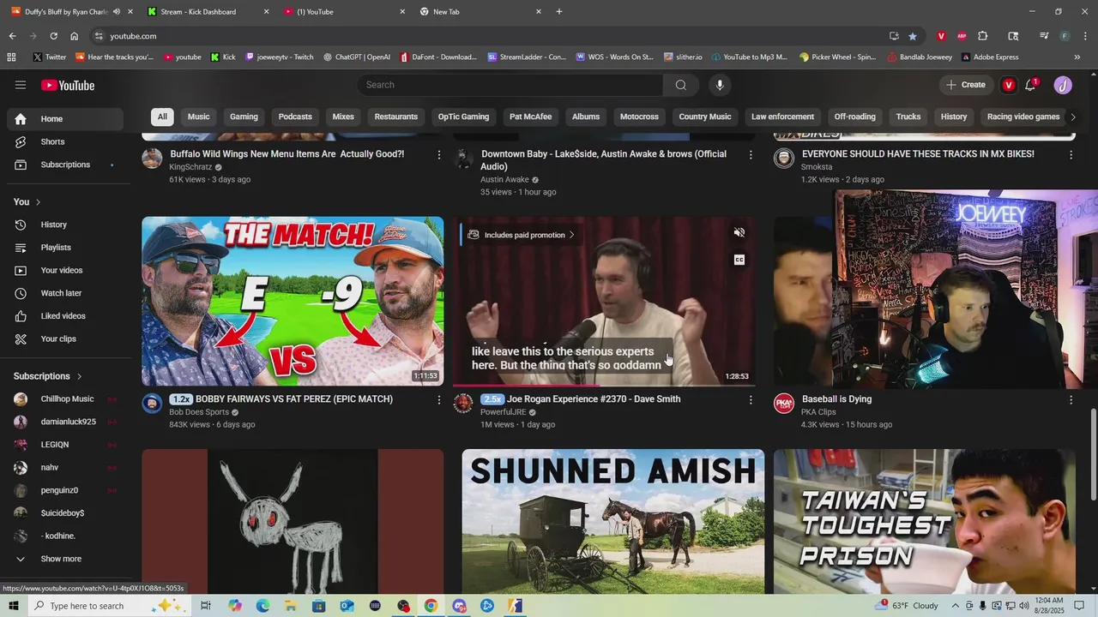Open History in the sidebar

tap(65, 225)
